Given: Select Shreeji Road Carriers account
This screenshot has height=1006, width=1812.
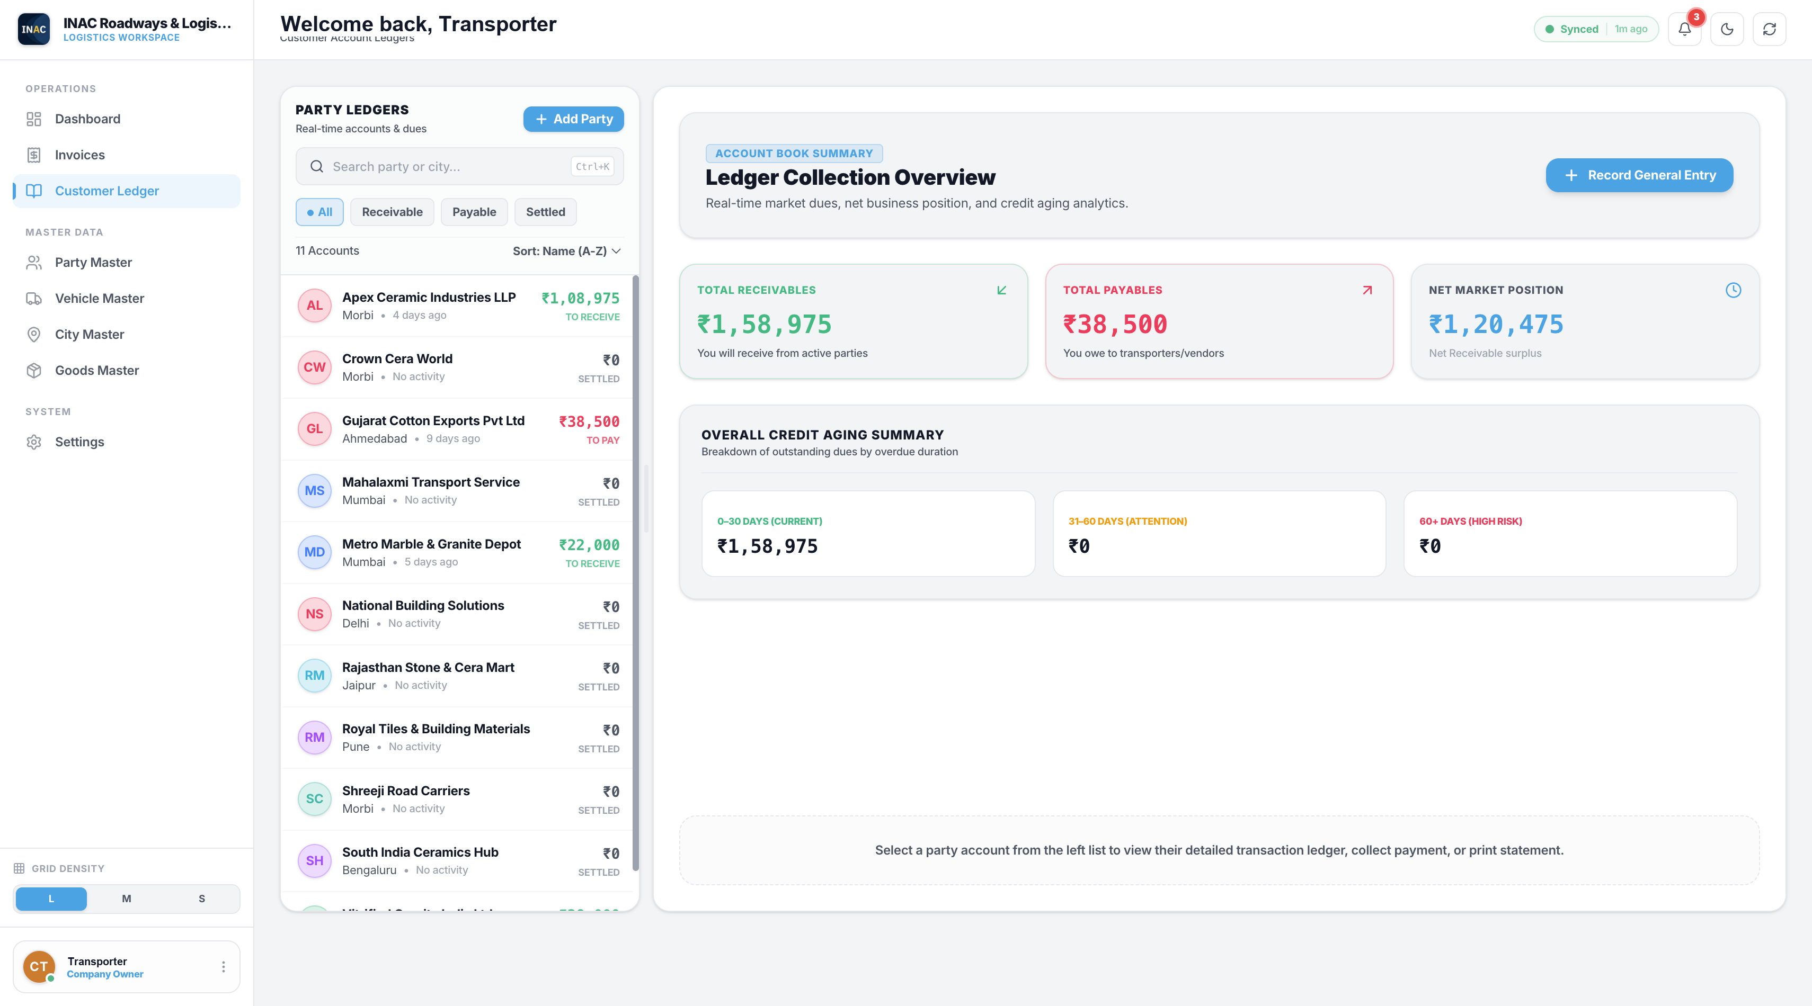Looking at the screenshot, I should click(458, 800).
